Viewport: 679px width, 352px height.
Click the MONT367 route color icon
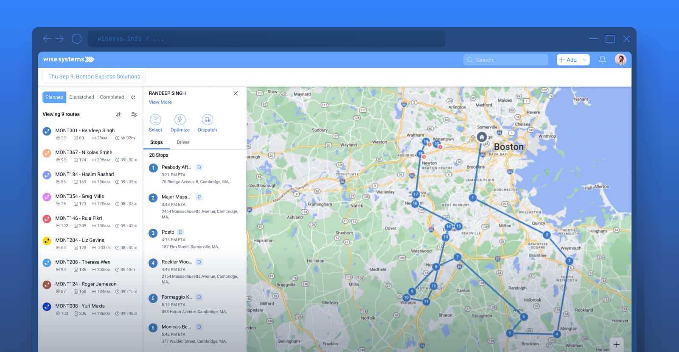click(47, 153)
